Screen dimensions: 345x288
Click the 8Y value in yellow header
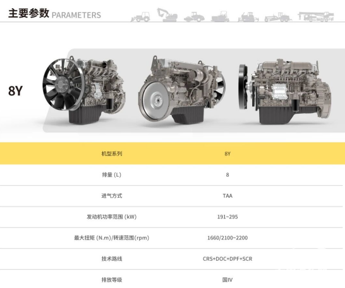click(x=227, y=153)
